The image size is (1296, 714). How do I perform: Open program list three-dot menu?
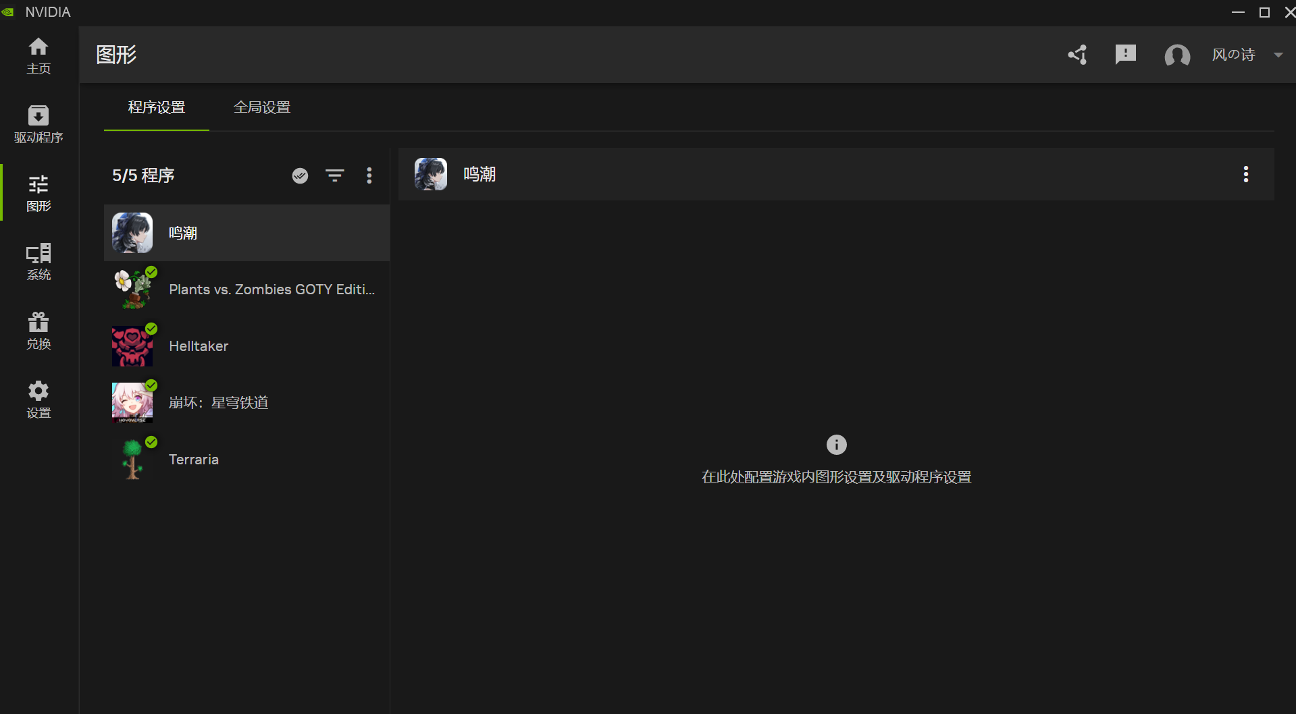tap(369, 175)
